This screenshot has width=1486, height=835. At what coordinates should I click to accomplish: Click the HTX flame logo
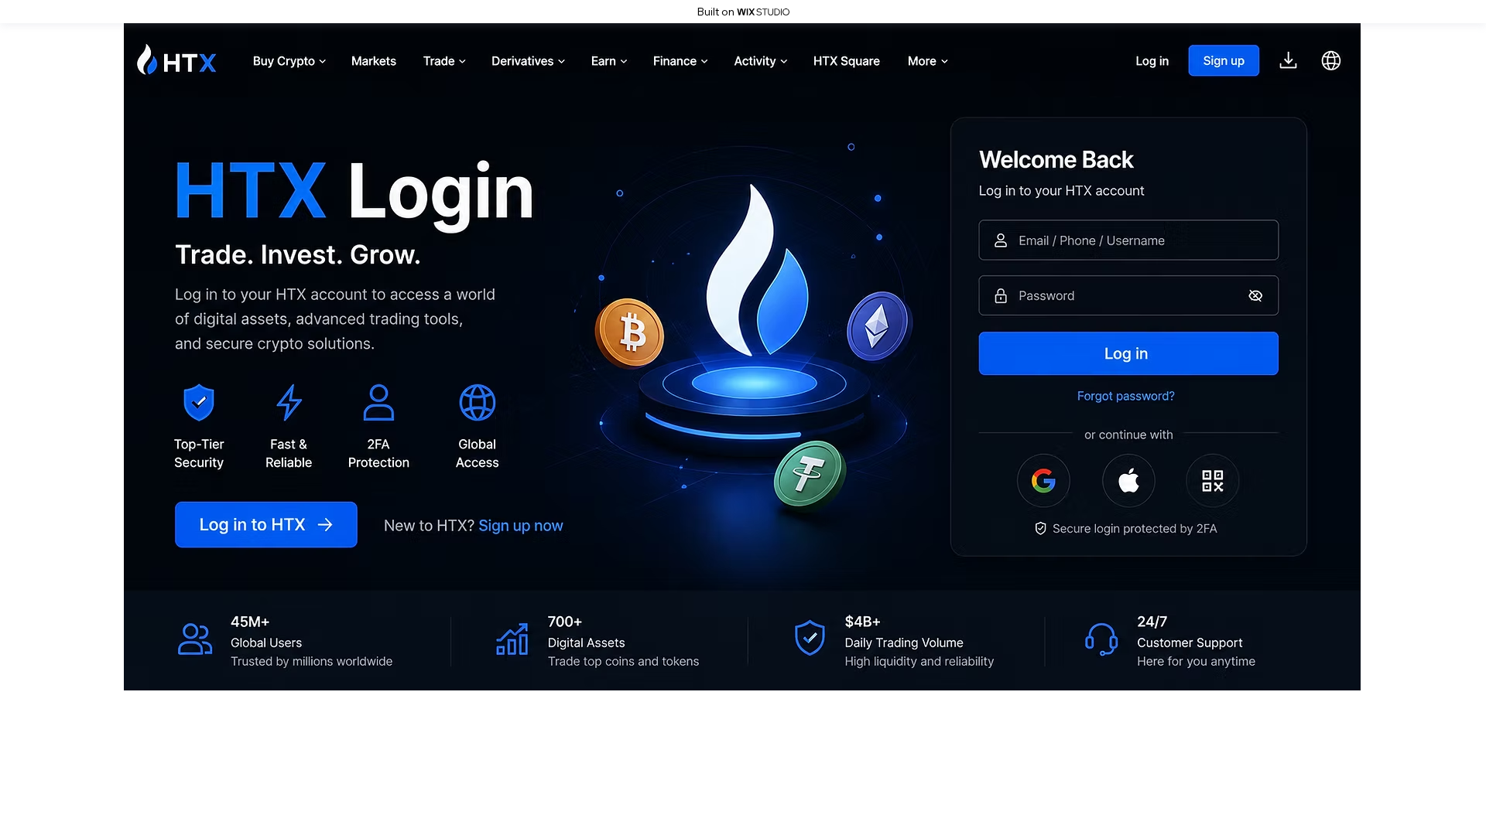176,60
